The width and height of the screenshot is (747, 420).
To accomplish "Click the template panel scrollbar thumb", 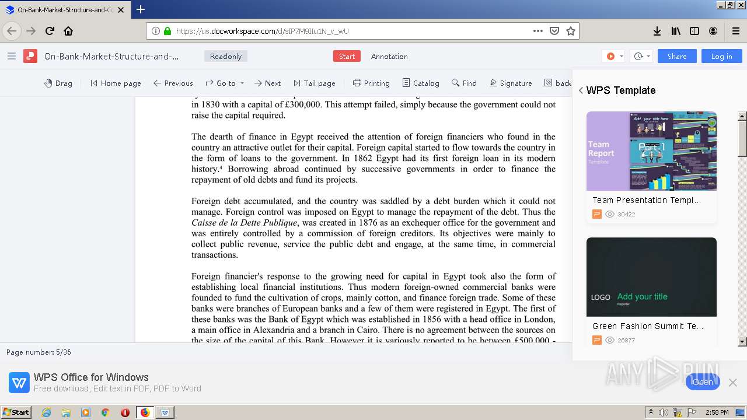I will click(742, 138).
